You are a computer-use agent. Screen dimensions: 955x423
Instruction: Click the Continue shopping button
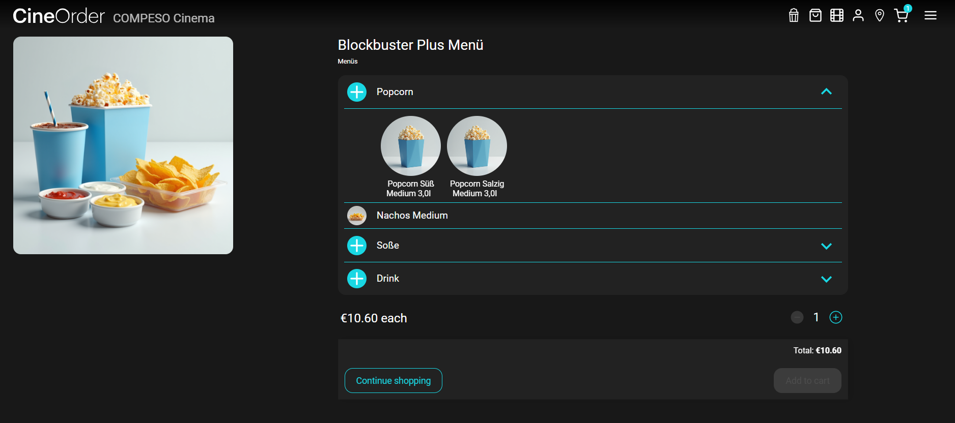click(x=394, y=381)
